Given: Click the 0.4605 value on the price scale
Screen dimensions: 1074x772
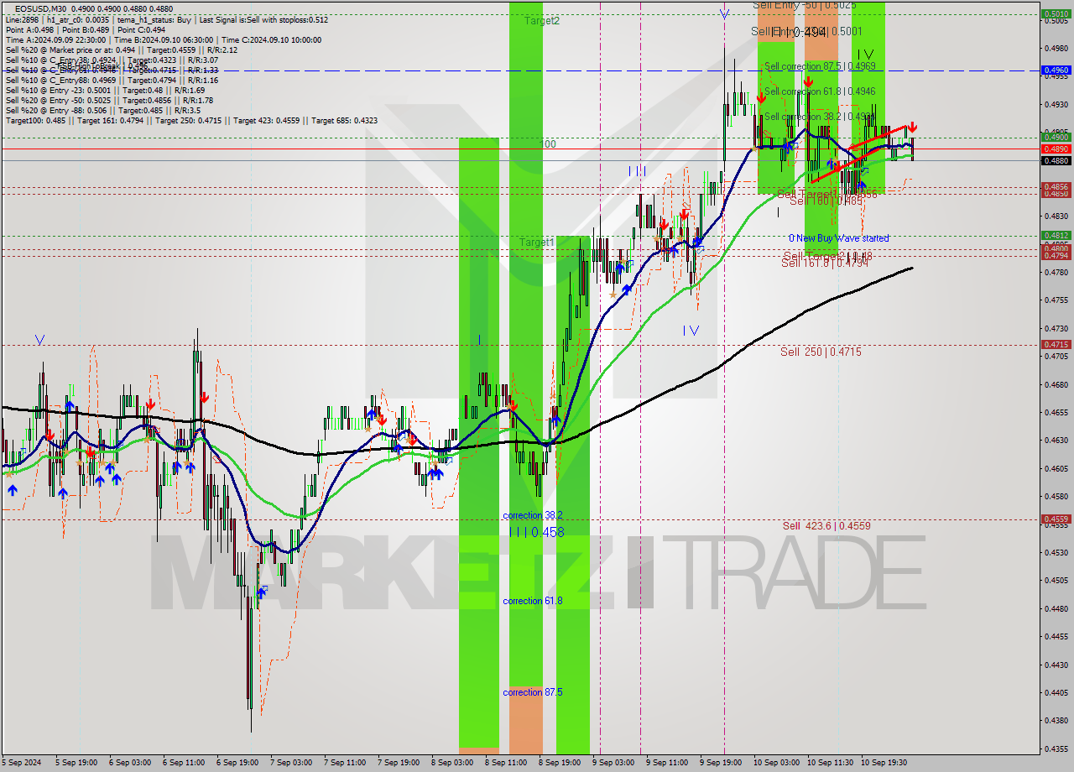Looking at the screenshot, I should tap(1056, 468).
